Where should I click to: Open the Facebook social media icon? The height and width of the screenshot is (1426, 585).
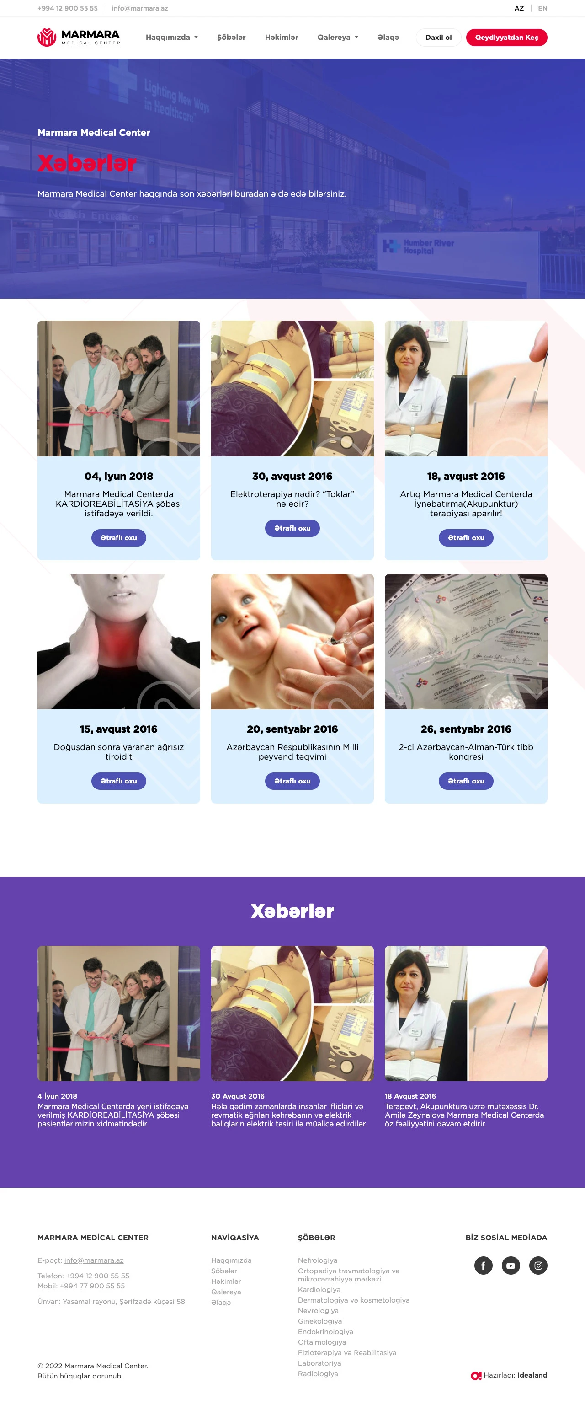483,1265
